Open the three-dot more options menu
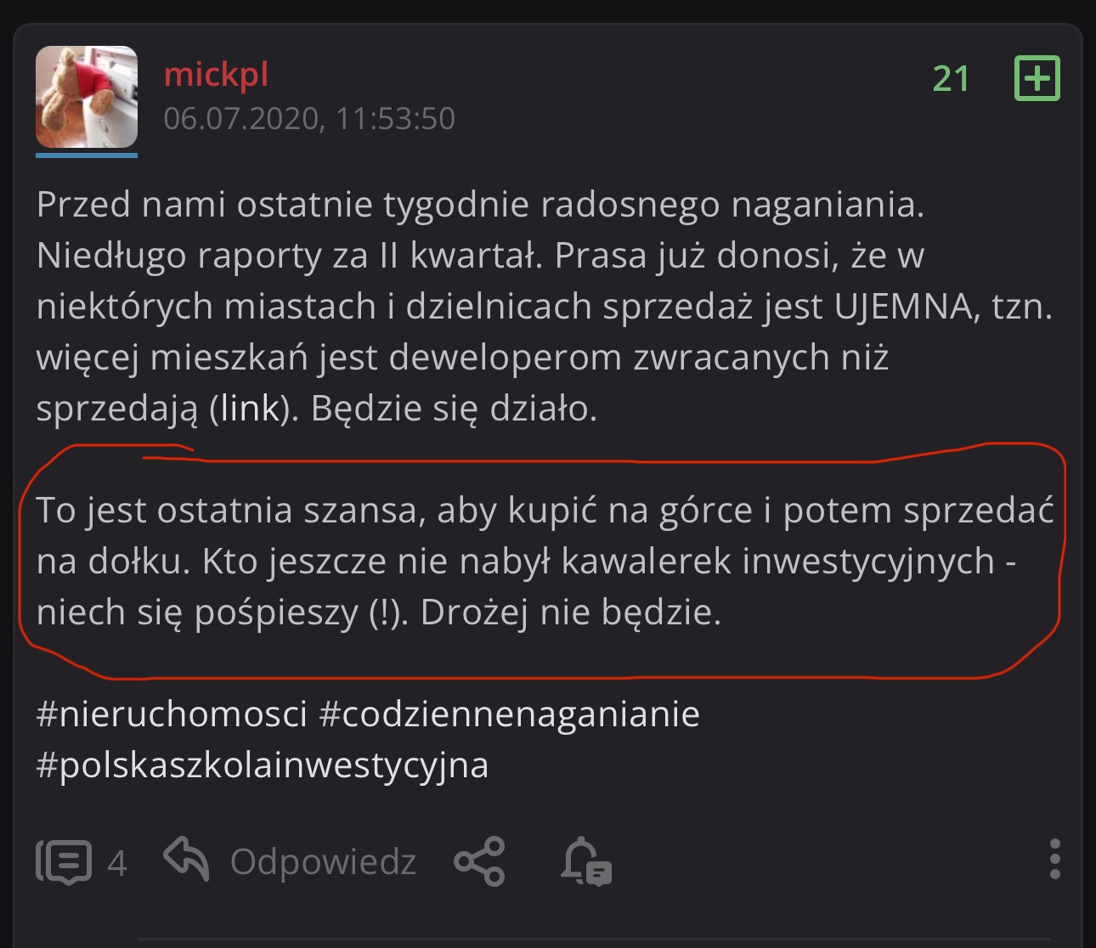 click(x=1054, y=859)
